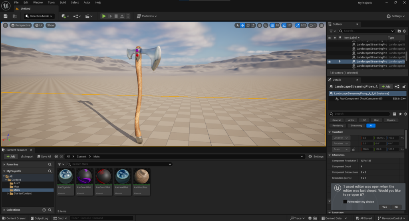Toggle grid snapping in the viewport
409x221 pixels.
[x=272, y=25]
